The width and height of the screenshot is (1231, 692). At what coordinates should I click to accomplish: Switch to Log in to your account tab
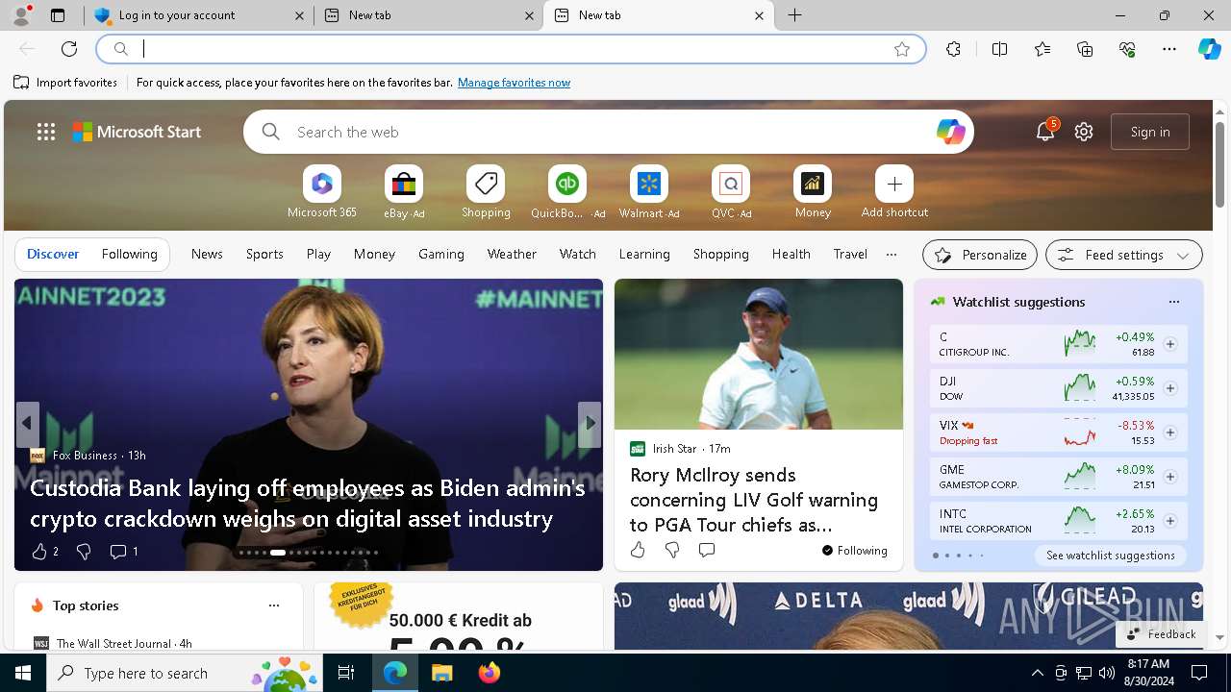tap(199, 15)
